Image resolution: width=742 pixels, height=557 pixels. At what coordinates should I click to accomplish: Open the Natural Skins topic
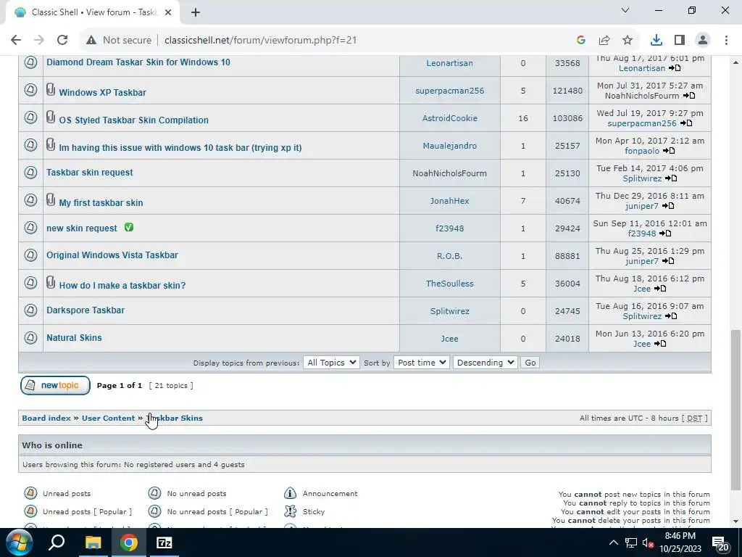click(75, 338)
